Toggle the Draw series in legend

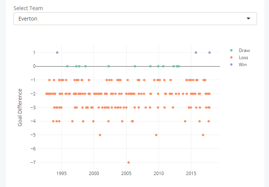click(244, 50)
